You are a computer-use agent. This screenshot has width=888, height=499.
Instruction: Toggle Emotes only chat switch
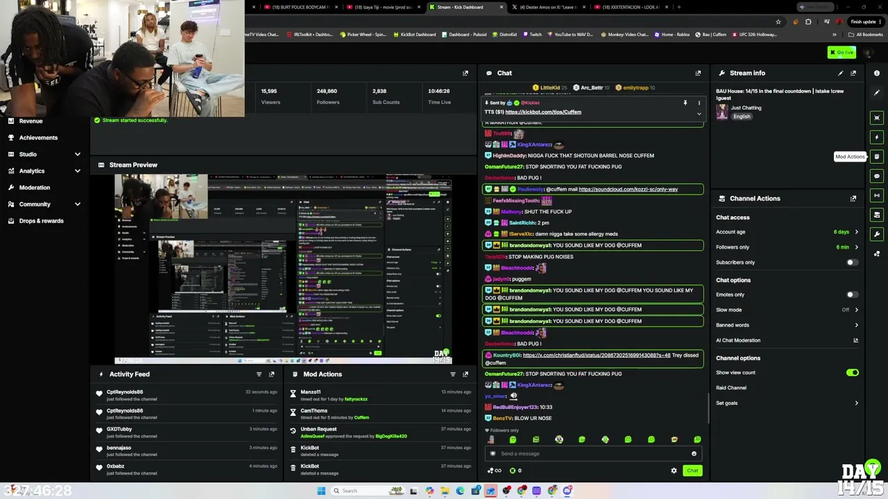tap(852, 295)
